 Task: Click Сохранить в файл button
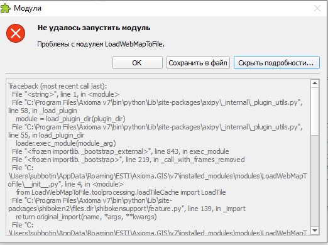[x=198, y=62]
